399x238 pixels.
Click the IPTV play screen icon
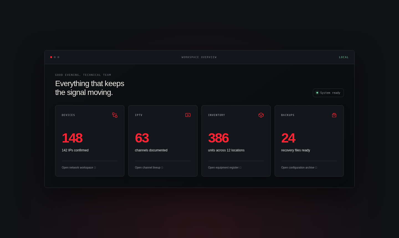[x=188, y=115]
